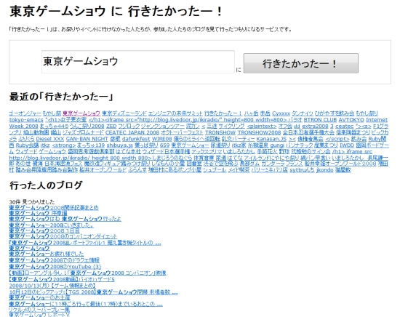The image size is (400, 317).
Task: Open the IWDD tag link
Action: coord(347,145)
